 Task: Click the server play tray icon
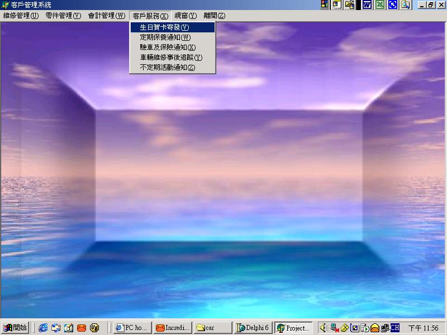click(x=364, y=328)
